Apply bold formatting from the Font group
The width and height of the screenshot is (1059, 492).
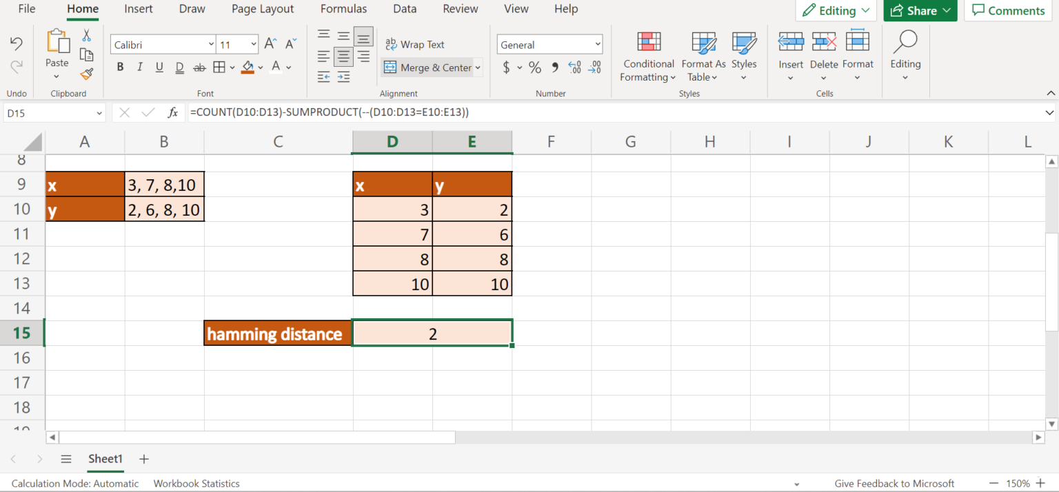pyautogui.click(x=120, y=66)
